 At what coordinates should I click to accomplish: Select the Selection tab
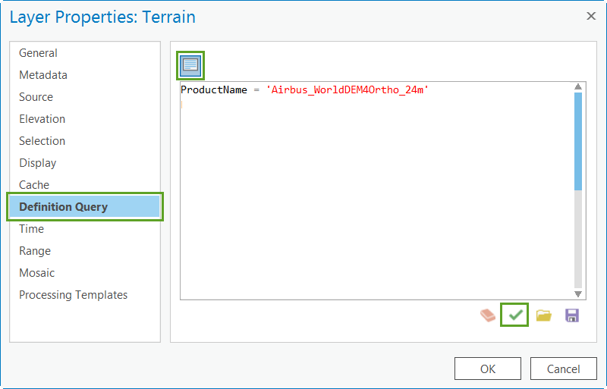click(85, 141)
